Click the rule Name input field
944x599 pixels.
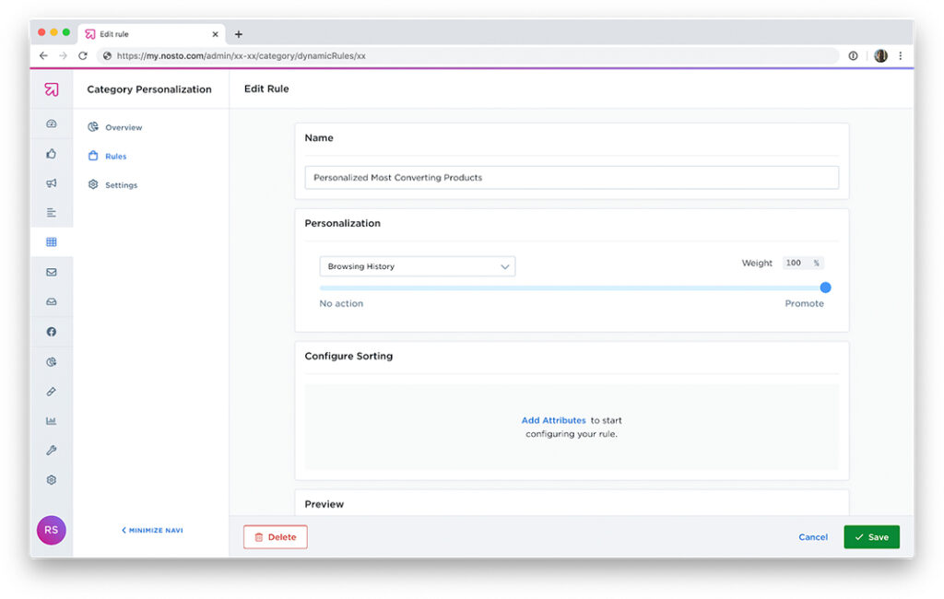(x=572, y=178)
